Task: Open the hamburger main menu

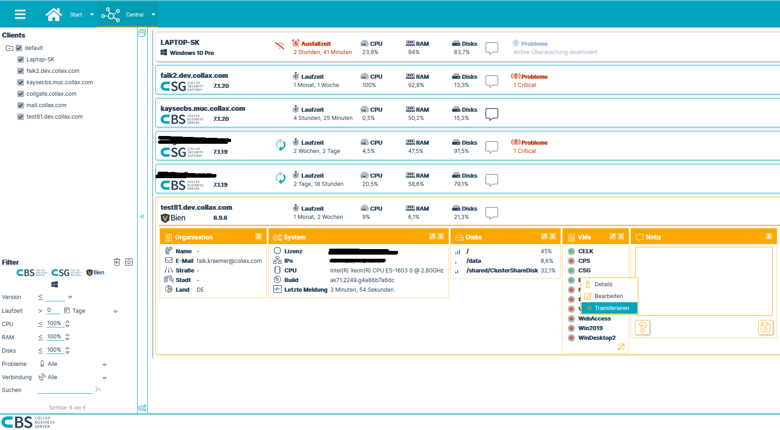Action: (20, 14)
